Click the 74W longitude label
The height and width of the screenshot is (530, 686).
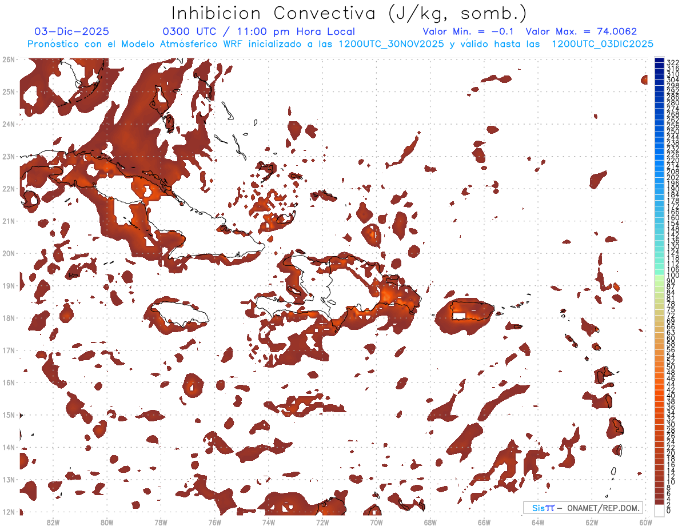(269, 522)
